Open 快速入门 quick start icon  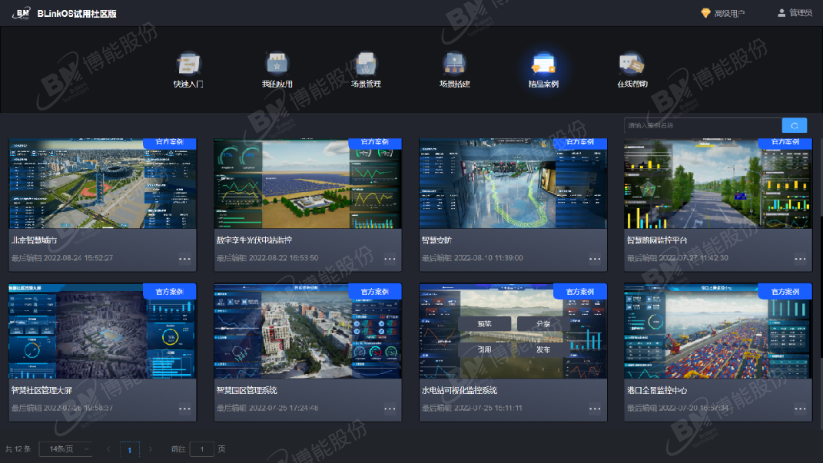[188, 64]
